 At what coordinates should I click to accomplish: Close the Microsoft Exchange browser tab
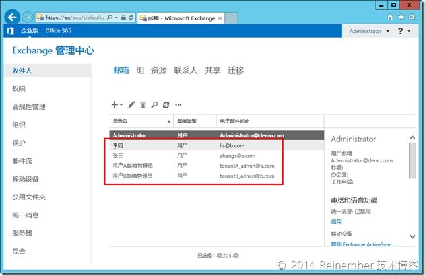click(220, 18)
